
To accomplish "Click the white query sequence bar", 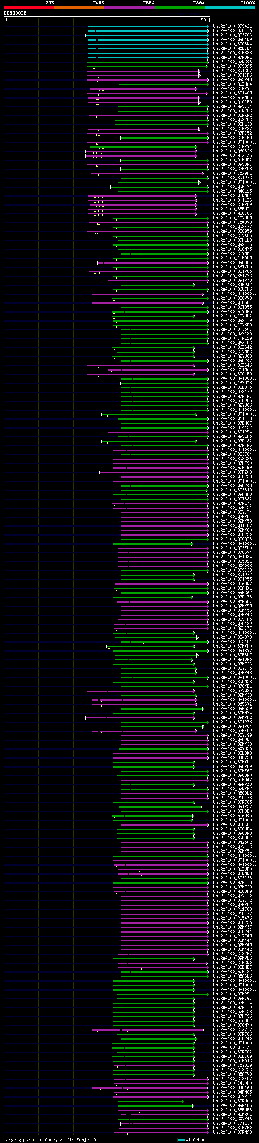I will click(107, 17).
